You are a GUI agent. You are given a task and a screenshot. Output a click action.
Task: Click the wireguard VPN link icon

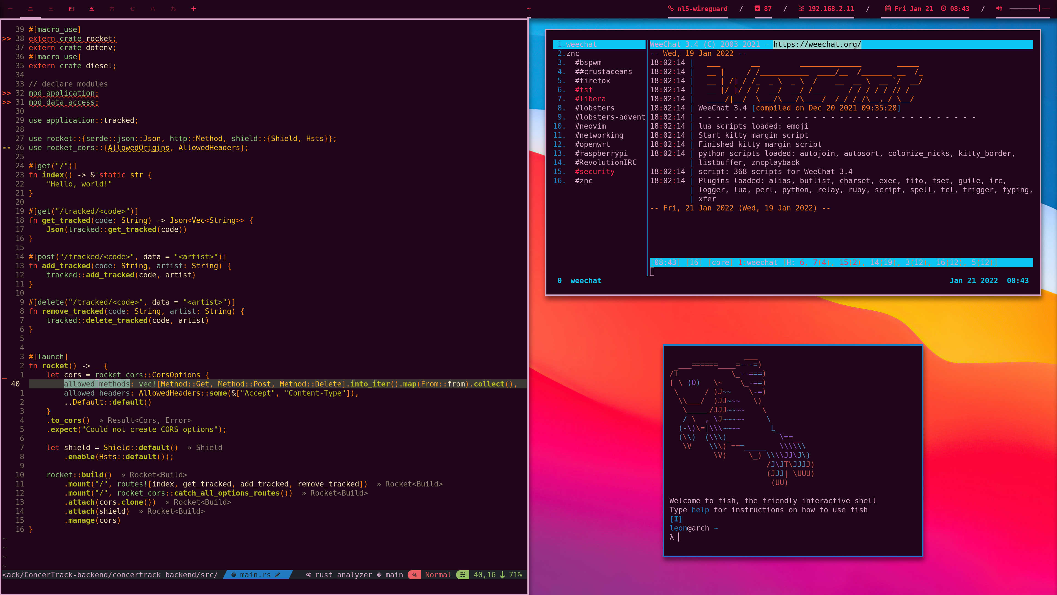pos(671,8)
